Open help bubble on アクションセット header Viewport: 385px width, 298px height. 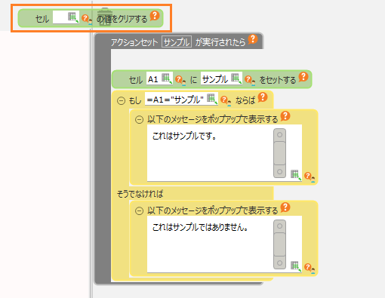click(253, 39)
